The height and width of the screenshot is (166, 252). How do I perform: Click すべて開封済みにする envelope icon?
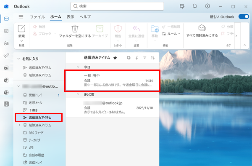(202, 28)
